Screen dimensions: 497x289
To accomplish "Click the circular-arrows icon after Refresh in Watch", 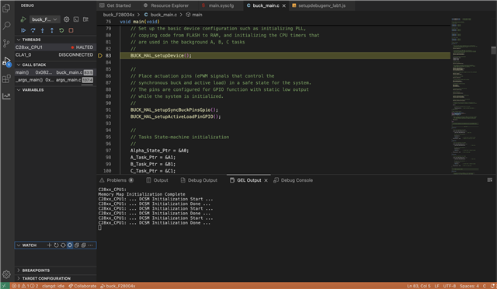I will 63,245.
